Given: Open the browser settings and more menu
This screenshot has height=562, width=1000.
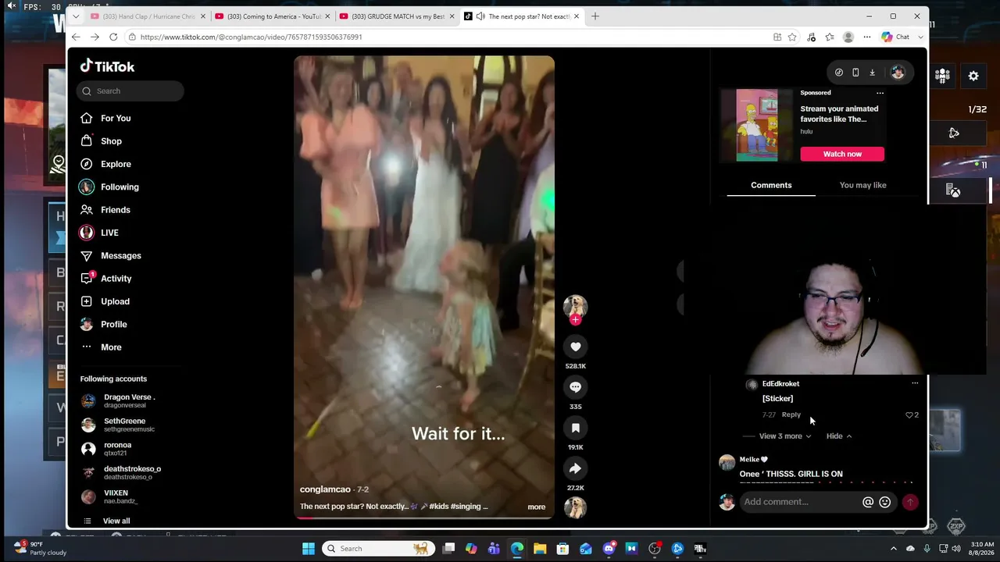Looking at the screenshot, I should pyautogui.click(x=867, y=37).
